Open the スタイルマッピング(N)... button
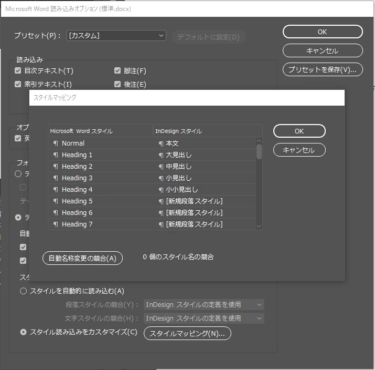Image resolution: width=375 pixels, height=370 pixels. pyautogui.click(x=187, y=333)
